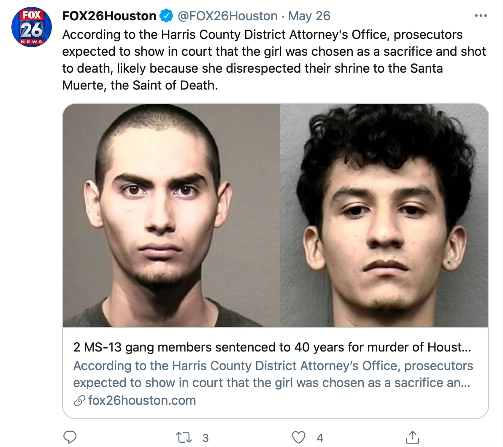The width and height of the screenshot is (503, 447).
Task: Click the share upload icon
Action: click(413, 437)
